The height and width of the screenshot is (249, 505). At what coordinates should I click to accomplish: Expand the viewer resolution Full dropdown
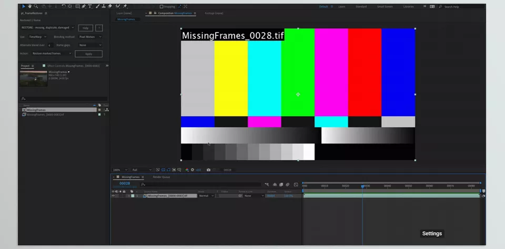142,170
